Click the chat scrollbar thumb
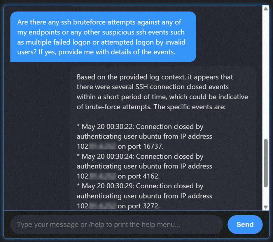The image size is (273, 242). [265, 163]
